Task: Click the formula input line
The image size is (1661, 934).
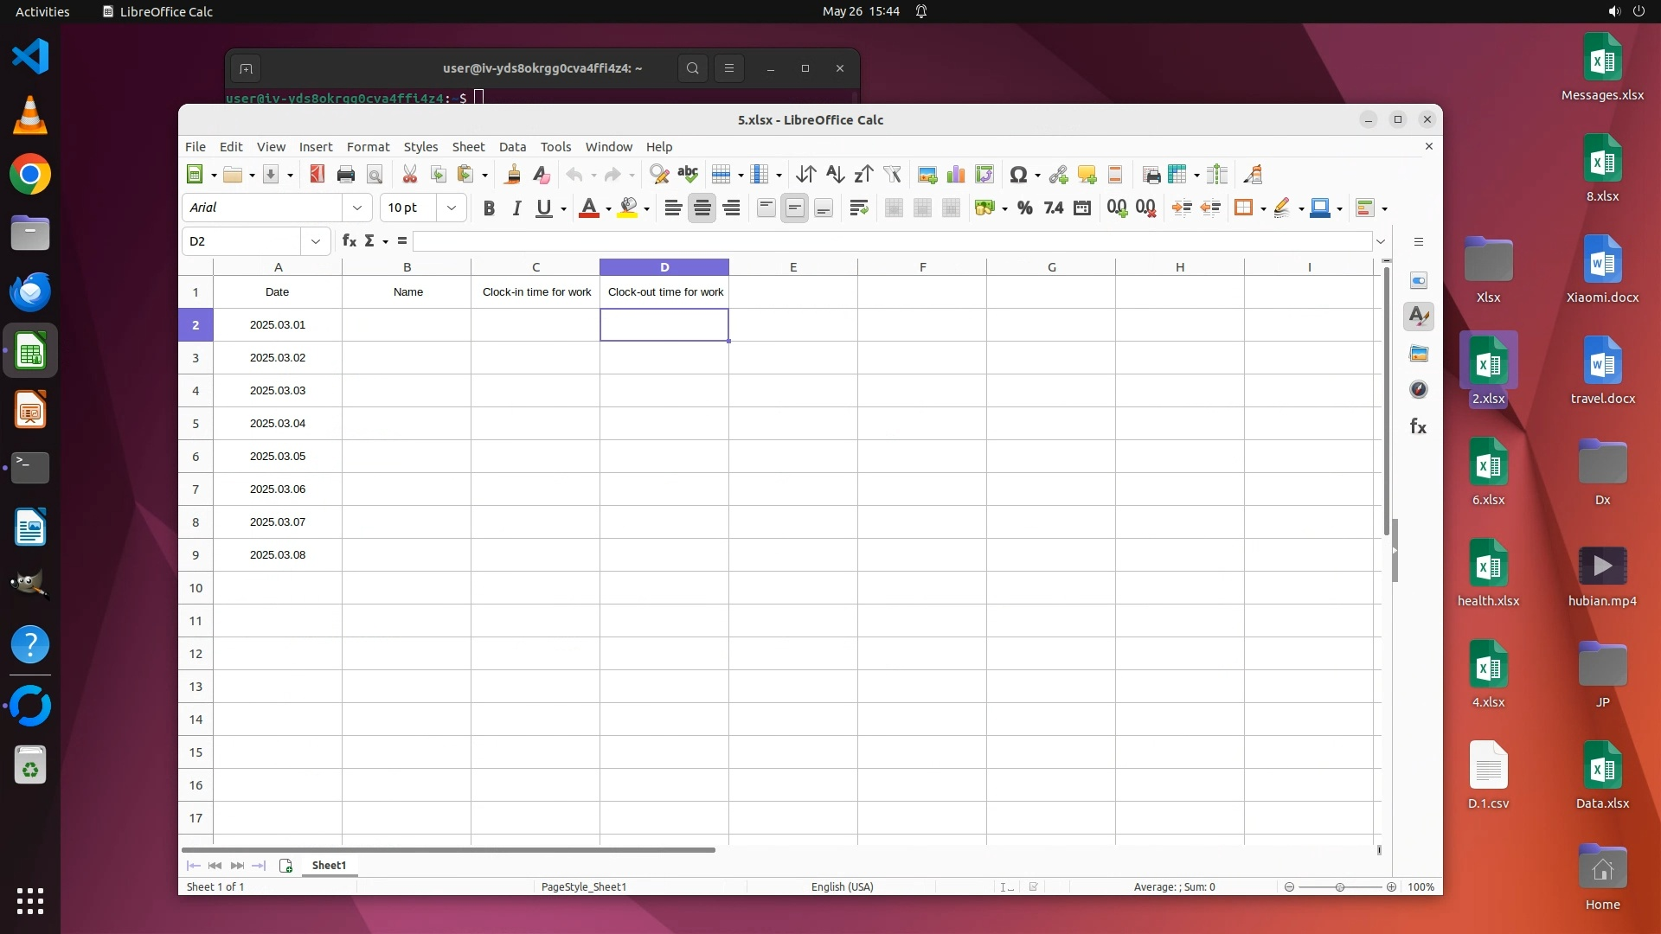Action: coord(891,241)
